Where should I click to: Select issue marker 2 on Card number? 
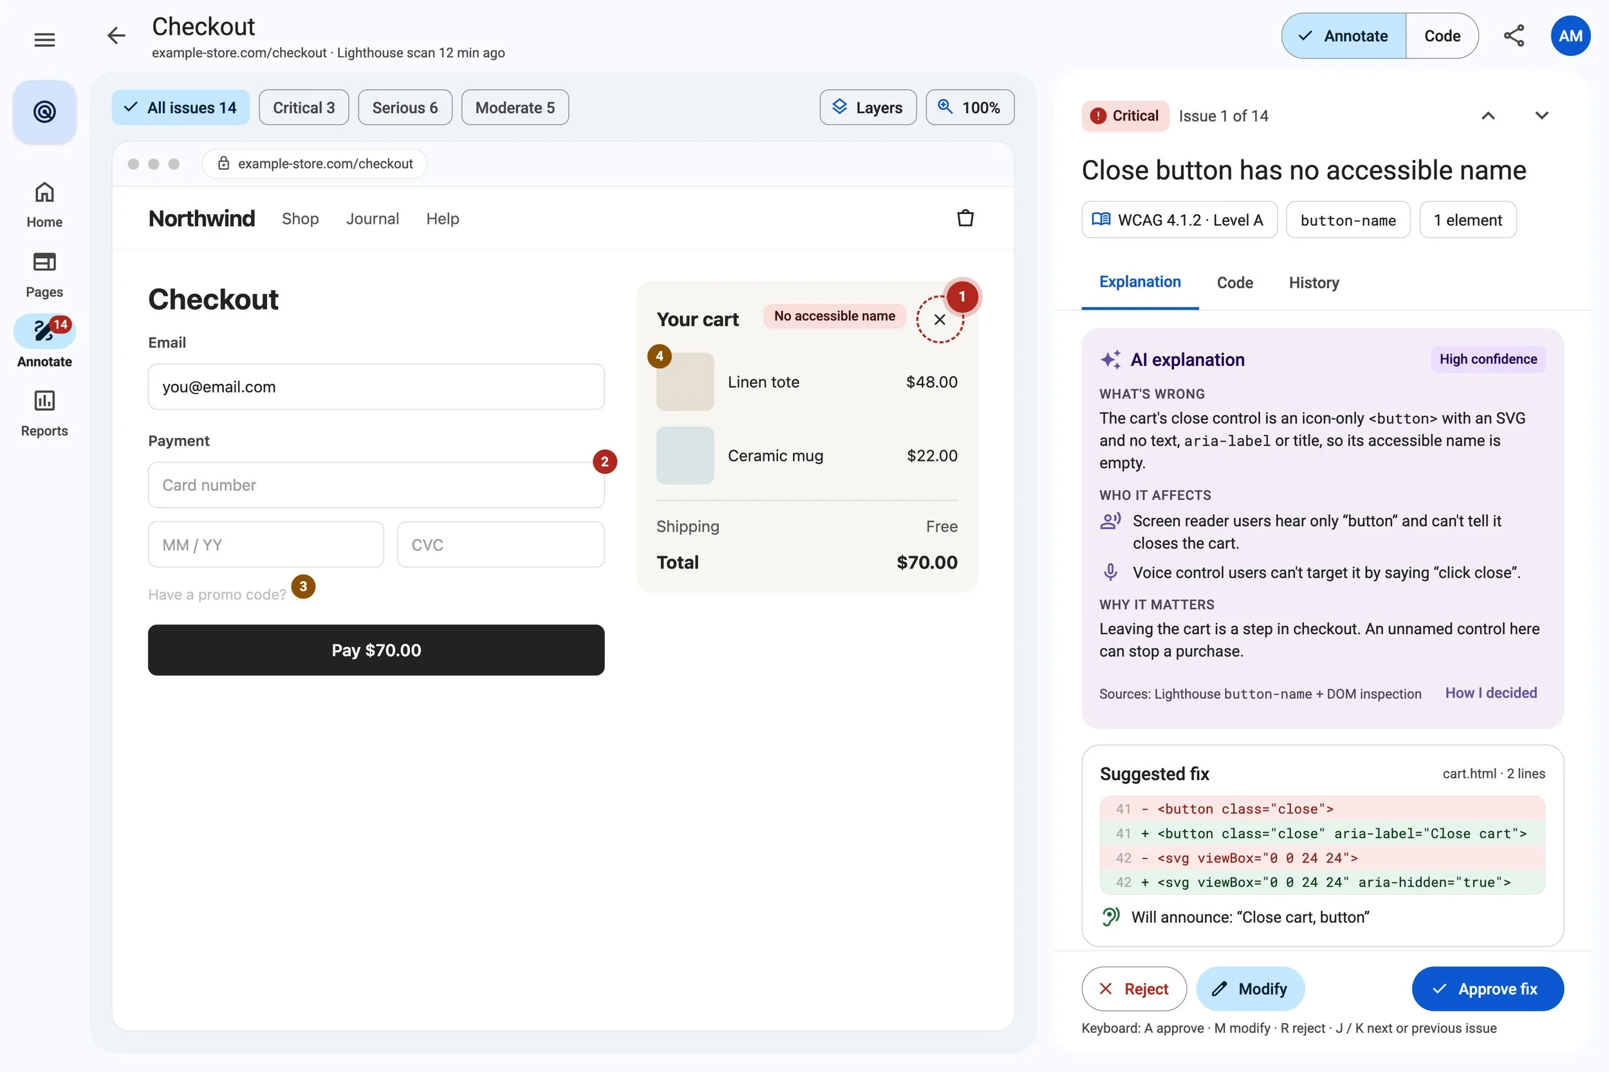pyautogui.click(x=604, y=462)
